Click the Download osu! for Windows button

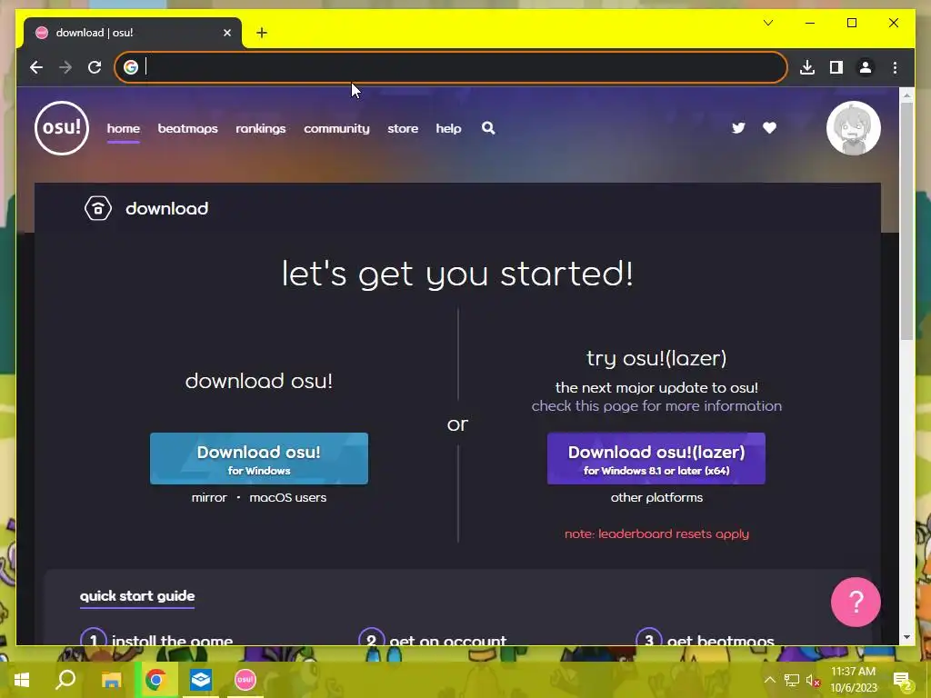259,458
